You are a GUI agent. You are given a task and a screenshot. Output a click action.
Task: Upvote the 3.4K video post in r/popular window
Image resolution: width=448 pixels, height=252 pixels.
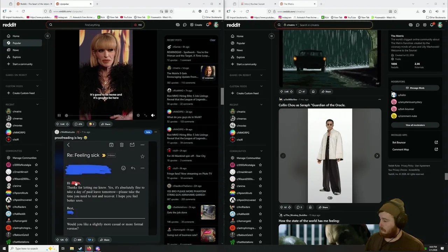click(58, 124)
